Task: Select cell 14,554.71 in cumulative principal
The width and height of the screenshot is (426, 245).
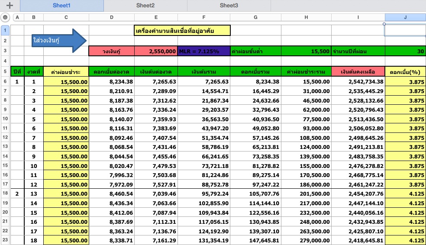Action: 204,91
